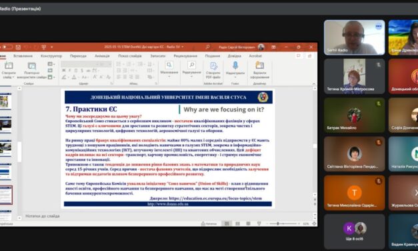Screen dimensions: 418x251
Task: Open the Рецензування ribbon tab
Action: point(185,56)
